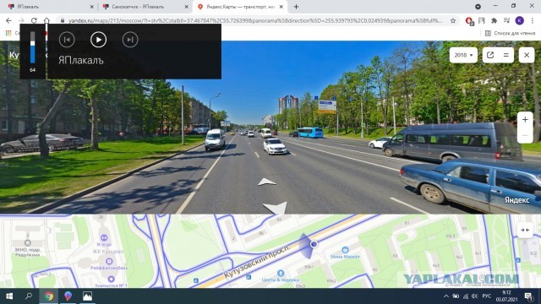Play media in the ЯПлакалъ overlay
Viewport: 541px width, 304px height.
click(98, 40)
